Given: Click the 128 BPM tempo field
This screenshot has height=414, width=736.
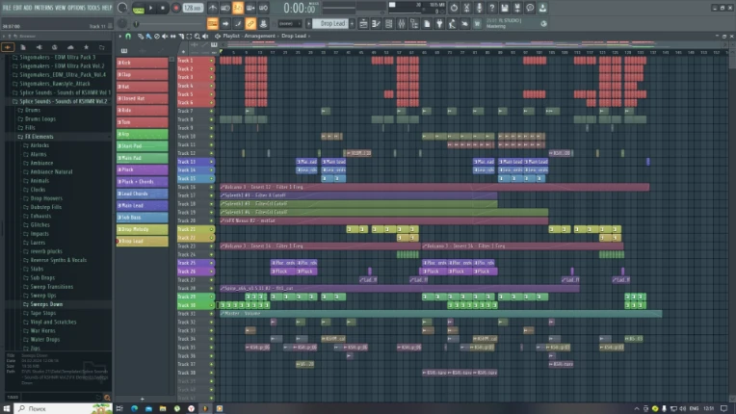Looking at the screenshot, I should [193, 8].
